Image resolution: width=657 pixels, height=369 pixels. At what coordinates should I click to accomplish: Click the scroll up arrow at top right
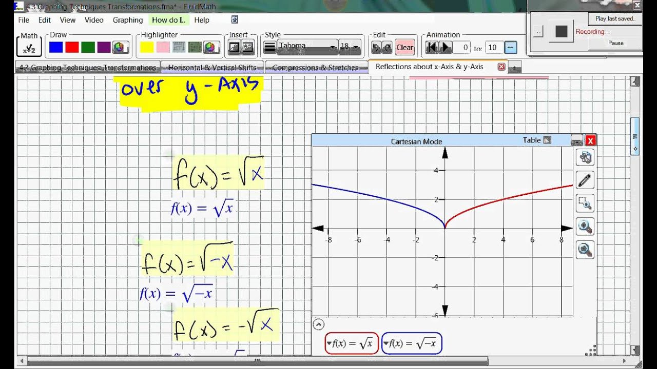tap(635, 81)
